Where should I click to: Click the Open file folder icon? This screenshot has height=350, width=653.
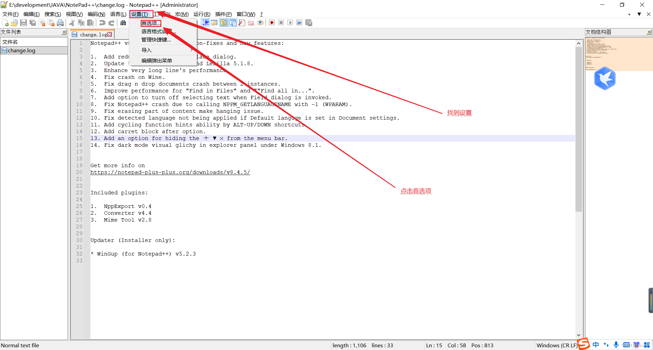click(14, 23)
